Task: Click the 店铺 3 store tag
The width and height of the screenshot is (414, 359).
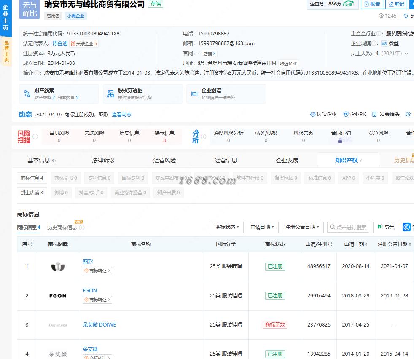Action: click(210, 54)
